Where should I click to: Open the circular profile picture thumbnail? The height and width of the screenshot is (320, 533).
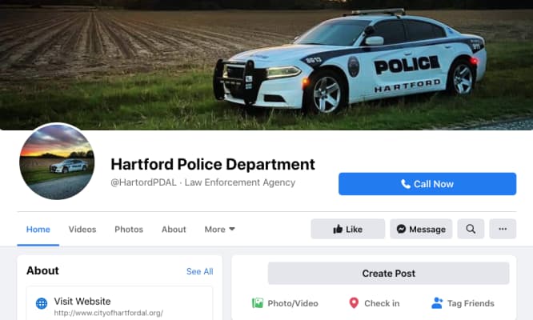click(x=57, y=162)
